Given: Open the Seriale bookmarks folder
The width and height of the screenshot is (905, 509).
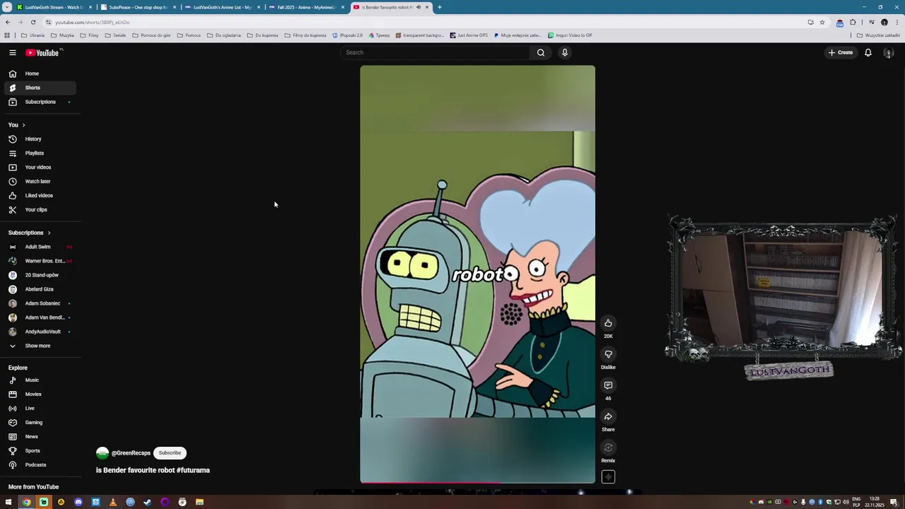Looking at the screenshot, I should [x=116, y=35].
